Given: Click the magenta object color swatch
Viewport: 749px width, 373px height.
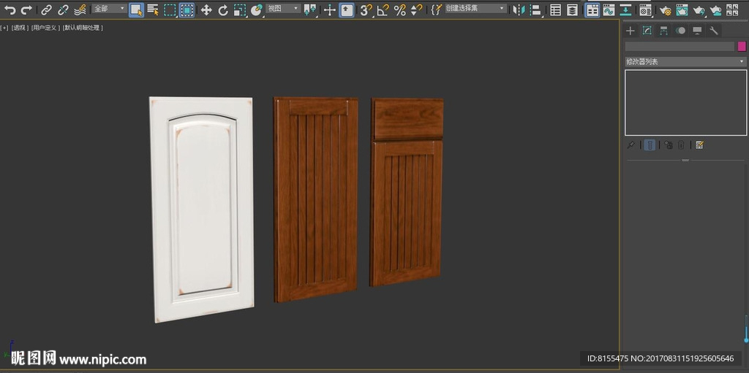Looking at the screenshot, I should (742, 46).
